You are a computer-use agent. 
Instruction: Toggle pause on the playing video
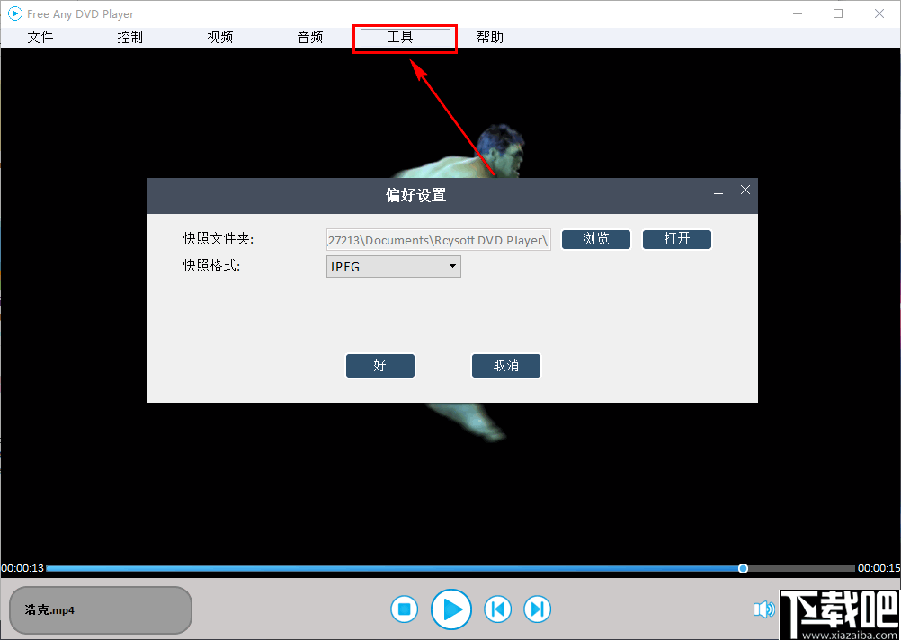[451, 609]
